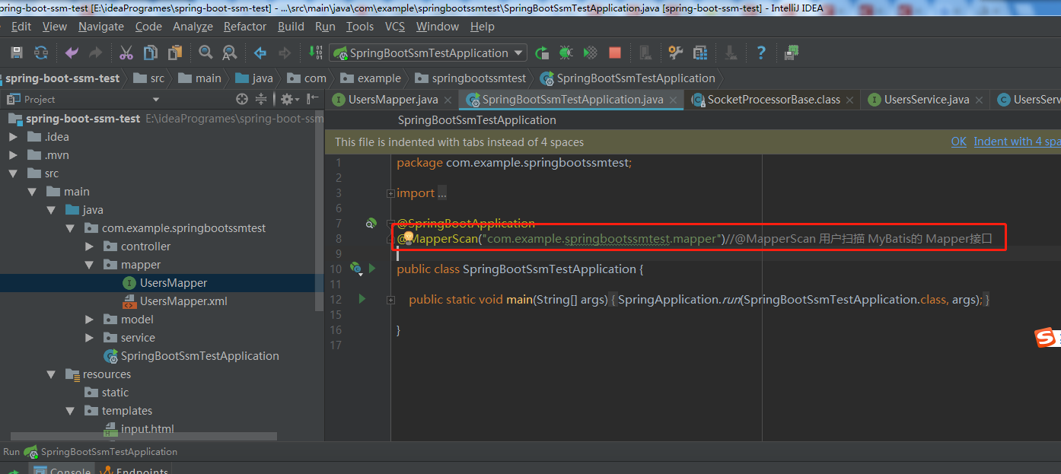Screen dimensions: 1061x474
Task: Click the red Stop icon
Action: 615,52
